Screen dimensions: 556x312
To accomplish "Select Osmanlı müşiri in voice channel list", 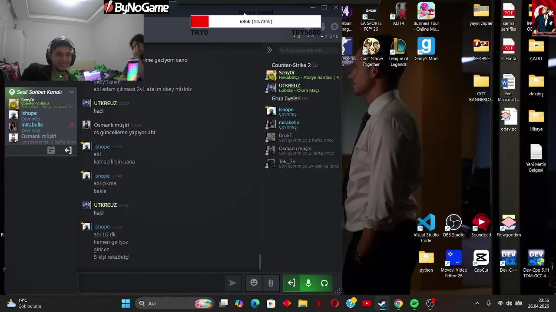I will pos(39,136).
